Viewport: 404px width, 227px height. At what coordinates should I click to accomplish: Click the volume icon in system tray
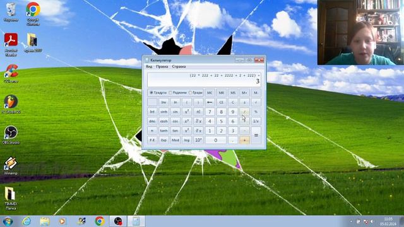click(x=372, y=221)
